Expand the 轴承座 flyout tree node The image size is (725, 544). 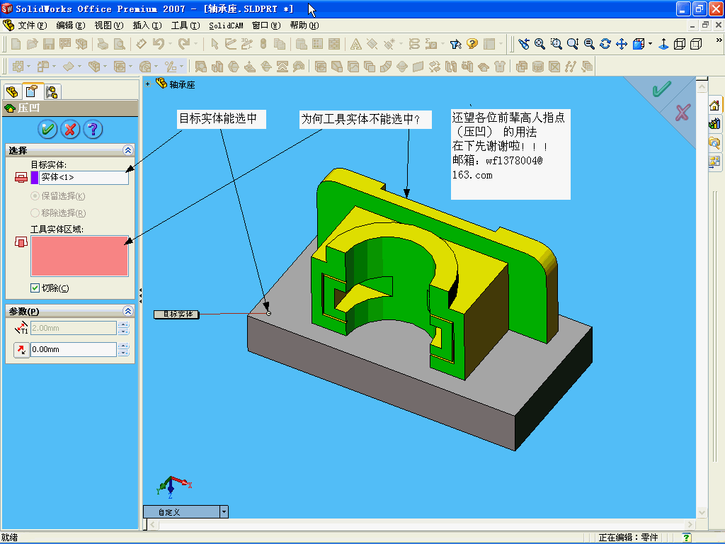click(148, 84)
